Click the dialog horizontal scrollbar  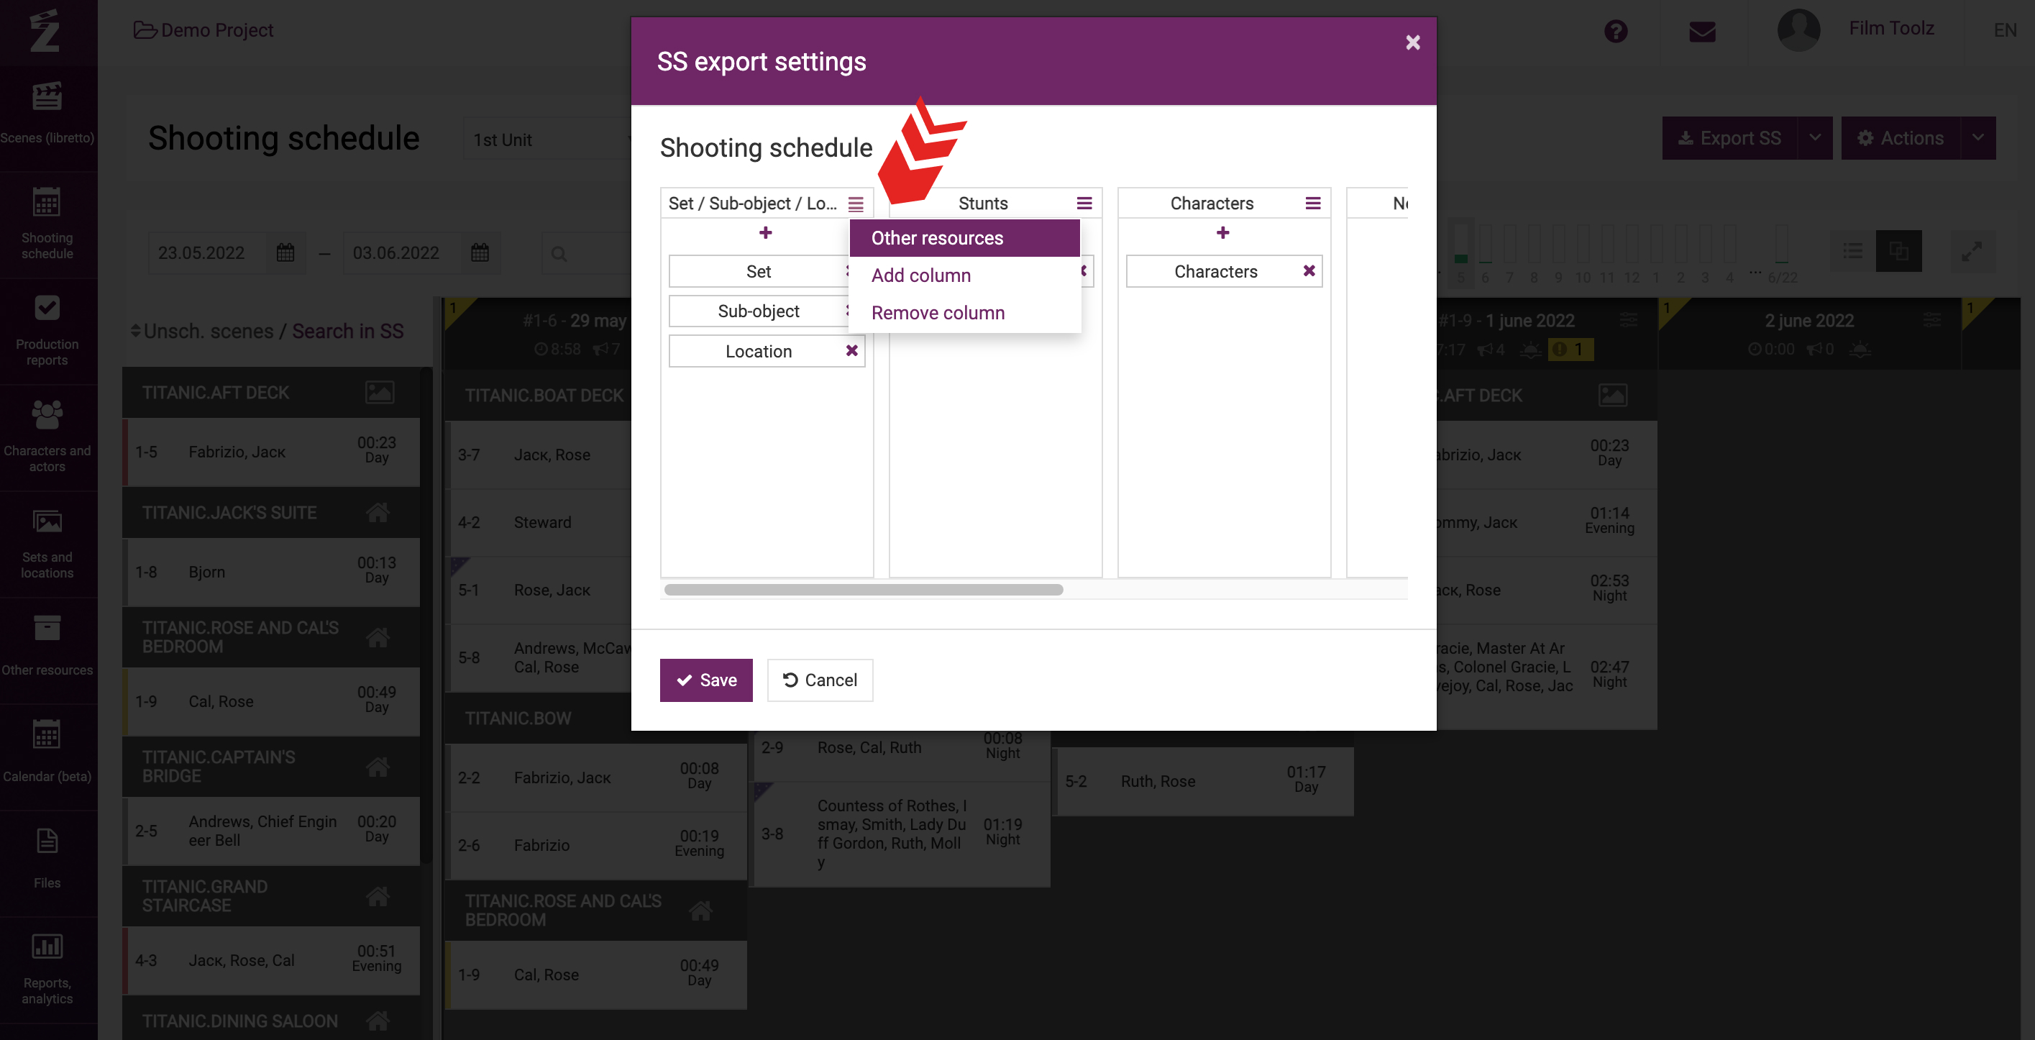point(864,590)
